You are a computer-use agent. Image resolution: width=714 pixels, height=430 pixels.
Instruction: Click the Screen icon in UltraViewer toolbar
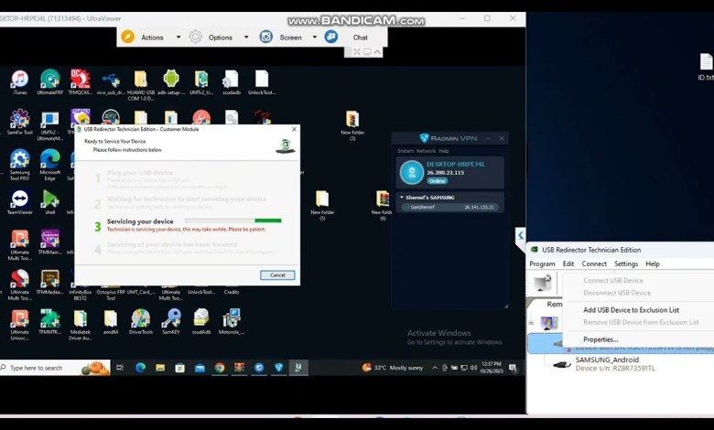266,37
